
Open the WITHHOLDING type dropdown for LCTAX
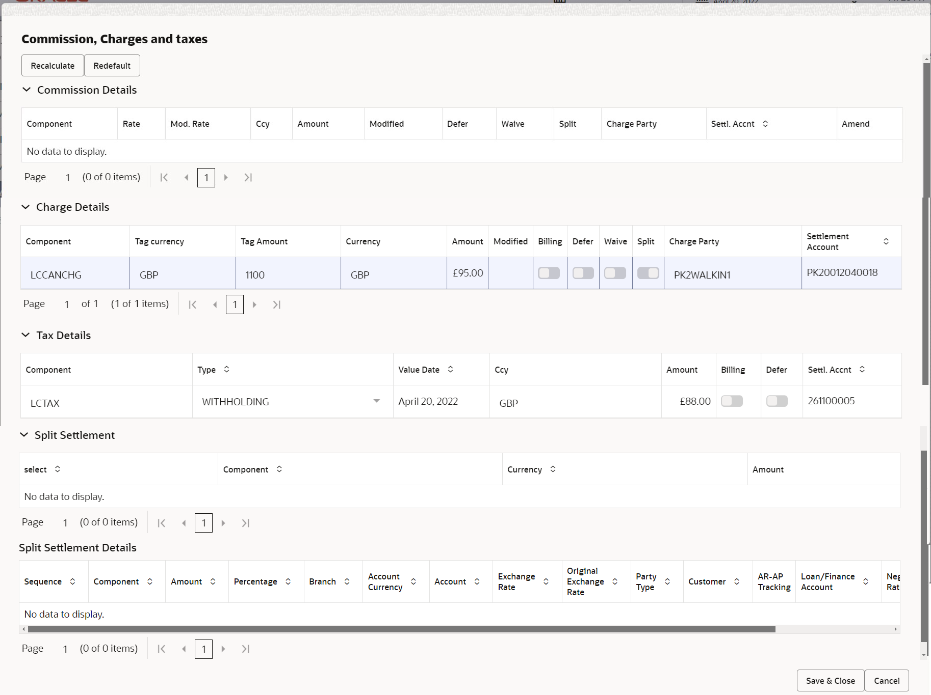pyautogui.click(x=377, y=401)
